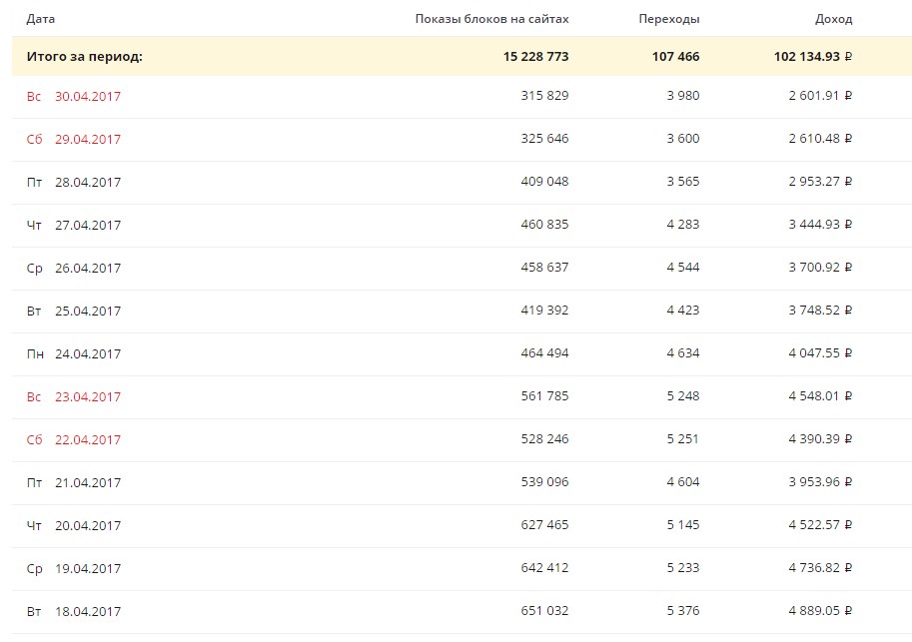
Task: Click impressions value 325 646
Action: 544,139
